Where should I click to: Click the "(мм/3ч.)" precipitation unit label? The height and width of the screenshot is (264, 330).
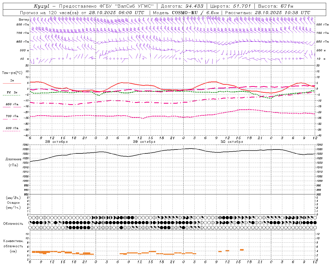point(13,198)
